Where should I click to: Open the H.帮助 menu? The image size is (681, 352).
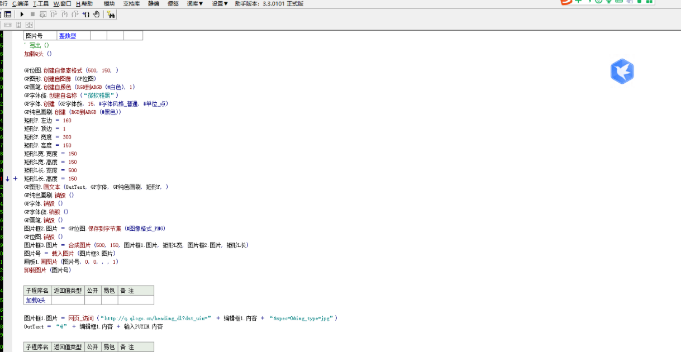click(84, 4)
